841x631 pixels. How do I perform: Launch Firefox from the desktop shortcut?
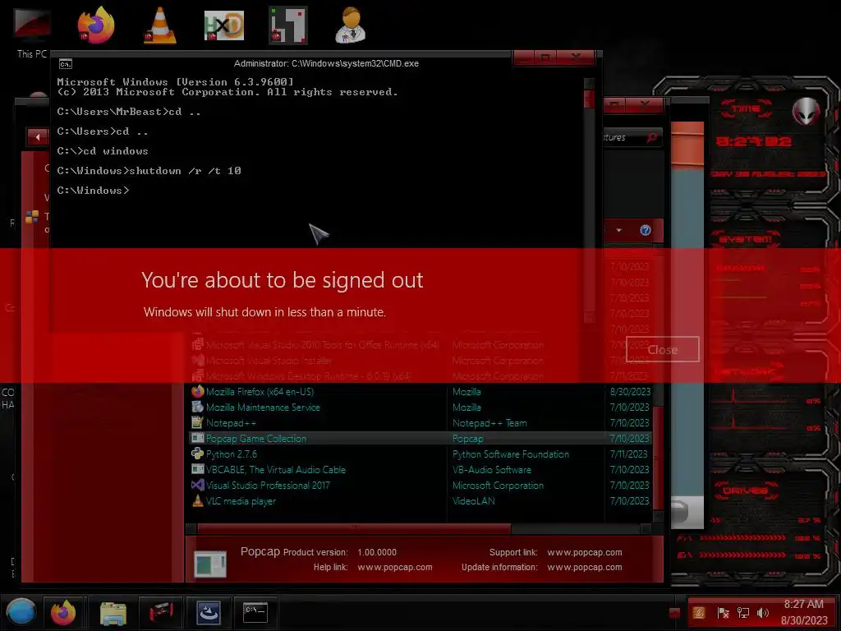coord(96,25)
